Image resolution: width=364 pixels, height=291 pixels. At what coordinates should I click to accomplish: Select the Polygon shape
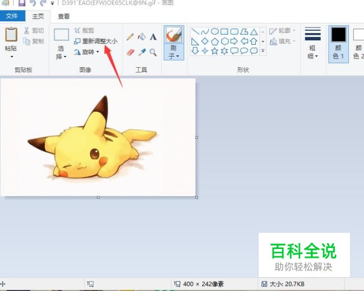[x=244, y=31]
